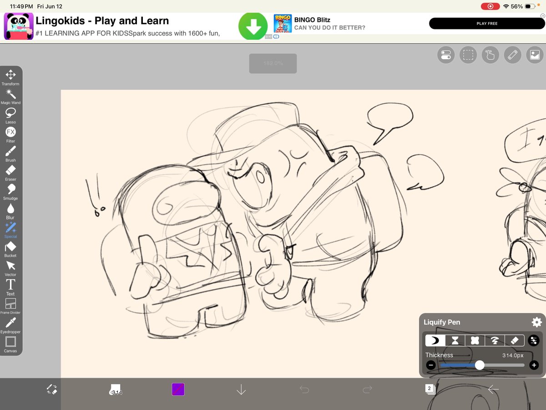Open the ruler tool icon

tap(512, 55)
